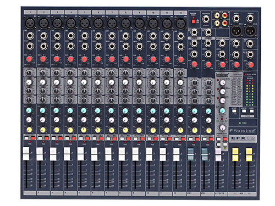Click the bottom white Lexicon effects knob

[x=222, y=101]
